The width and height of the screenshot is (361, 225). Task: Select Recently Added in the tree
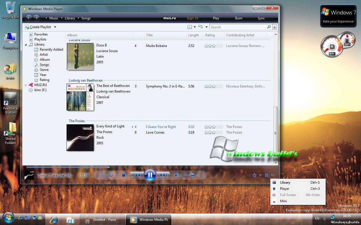pyautogui.click(x=51, y=49)
